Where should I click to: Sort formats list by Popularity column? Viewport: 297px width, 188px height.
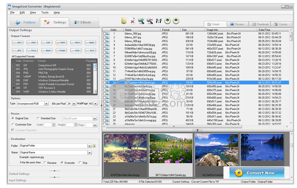(91, 61)
